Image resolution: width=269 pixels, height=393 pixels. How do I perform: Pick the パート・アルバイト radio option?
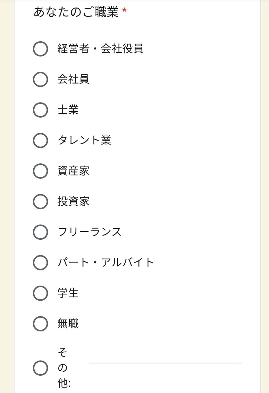click(41, 262)
